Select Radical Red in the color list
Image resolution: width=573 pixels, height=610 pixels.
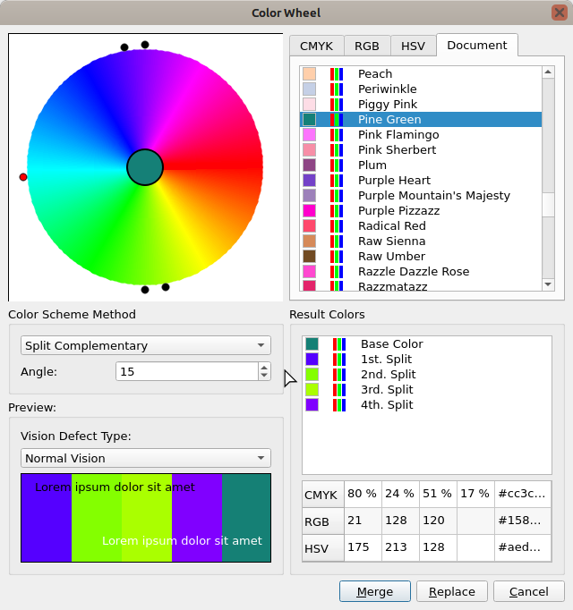pos(391,226)
